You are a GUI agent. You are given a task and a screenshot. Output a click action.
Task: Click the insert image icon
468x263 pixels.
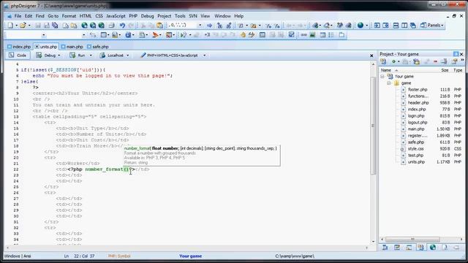pos(312,35)
